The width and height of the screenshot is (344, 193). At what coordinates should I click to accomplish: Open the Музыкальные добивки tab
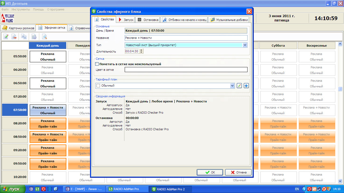pyautogui.click(x=229, y=20)
